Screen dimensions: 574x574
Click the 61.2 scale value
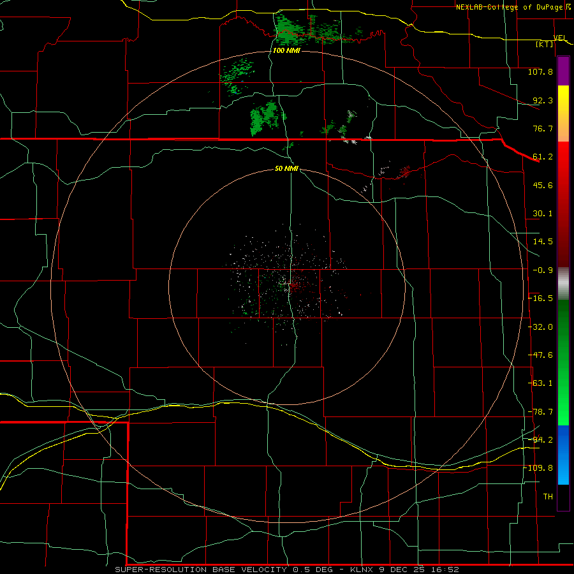pos(543,157)
